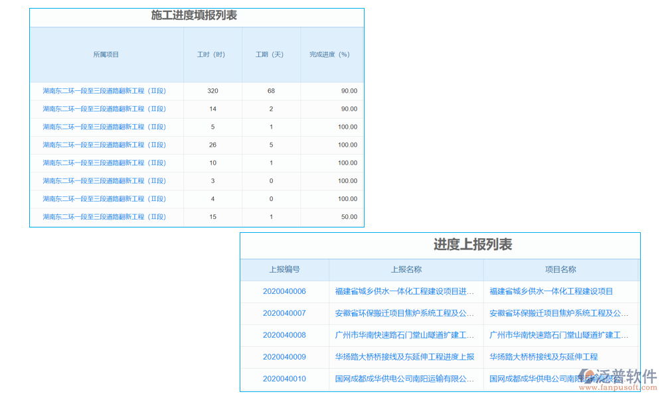
Task: Open report number 2020040006
Action: pyautogui.click(x=284, y=291)
